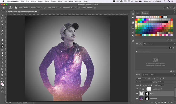Toggle lock image pixels

(x=143, y=85)
